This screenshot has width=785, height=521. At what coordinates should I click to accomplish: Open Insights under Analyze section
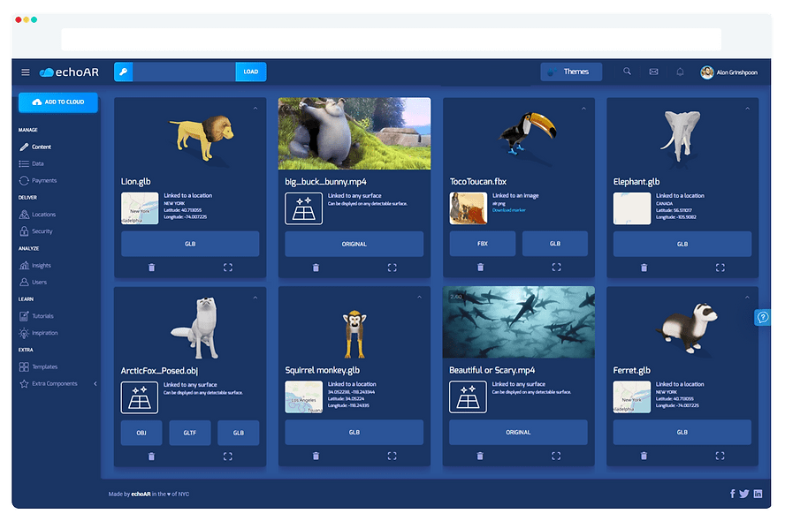(42, 265)
